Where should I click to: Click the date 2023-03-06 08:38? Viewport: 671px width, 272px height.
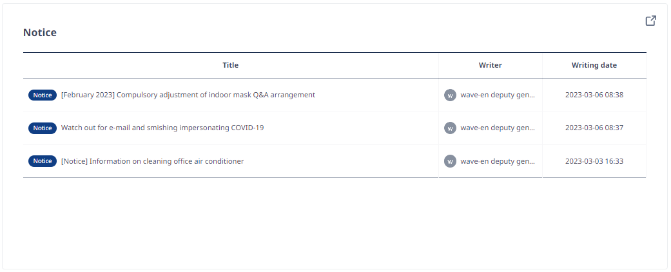coord(594,95)
